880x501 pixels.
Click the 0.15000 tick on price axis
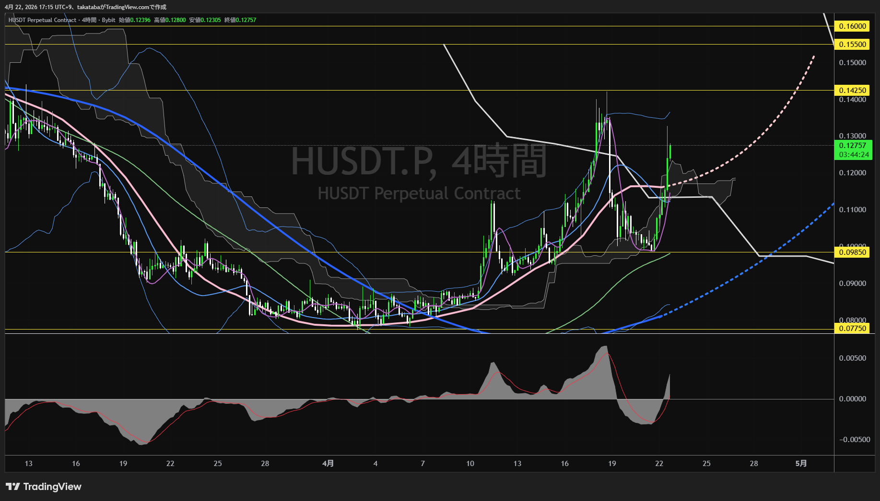pos(852,63)
